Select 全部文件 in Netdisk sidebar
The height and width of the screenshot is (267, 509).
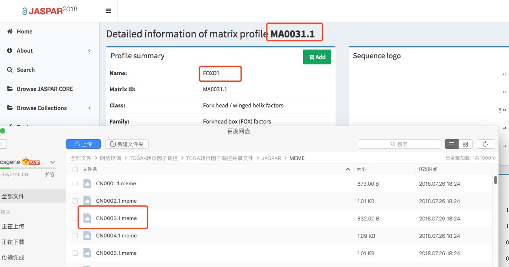click(33, 196)
